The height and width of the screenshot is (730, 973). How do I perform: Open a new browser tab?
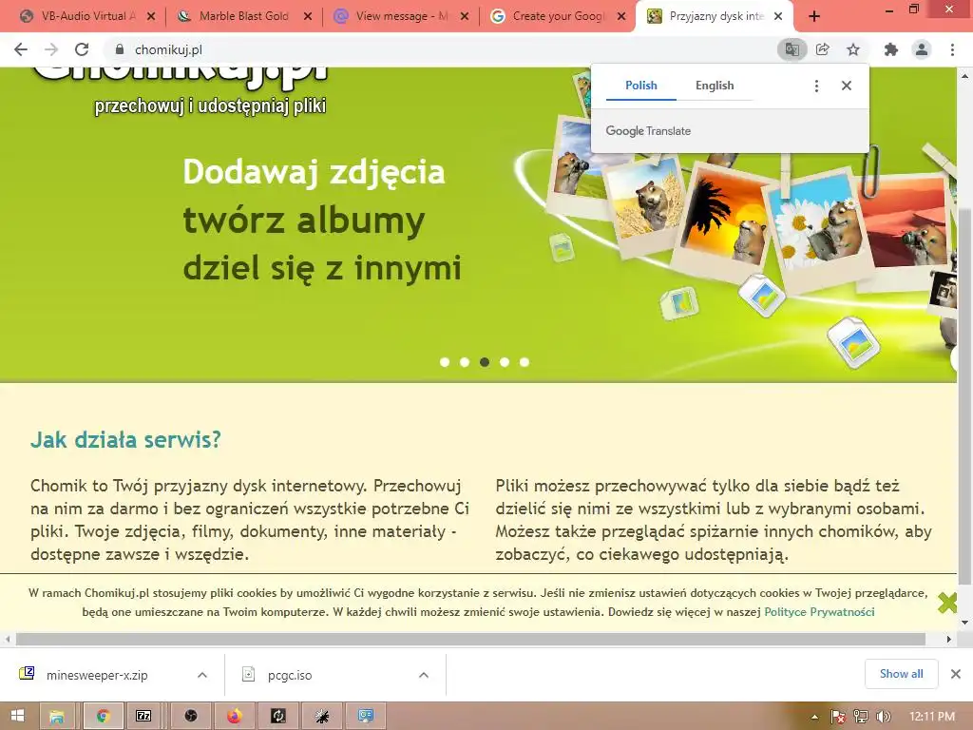(x=814, y=17)
